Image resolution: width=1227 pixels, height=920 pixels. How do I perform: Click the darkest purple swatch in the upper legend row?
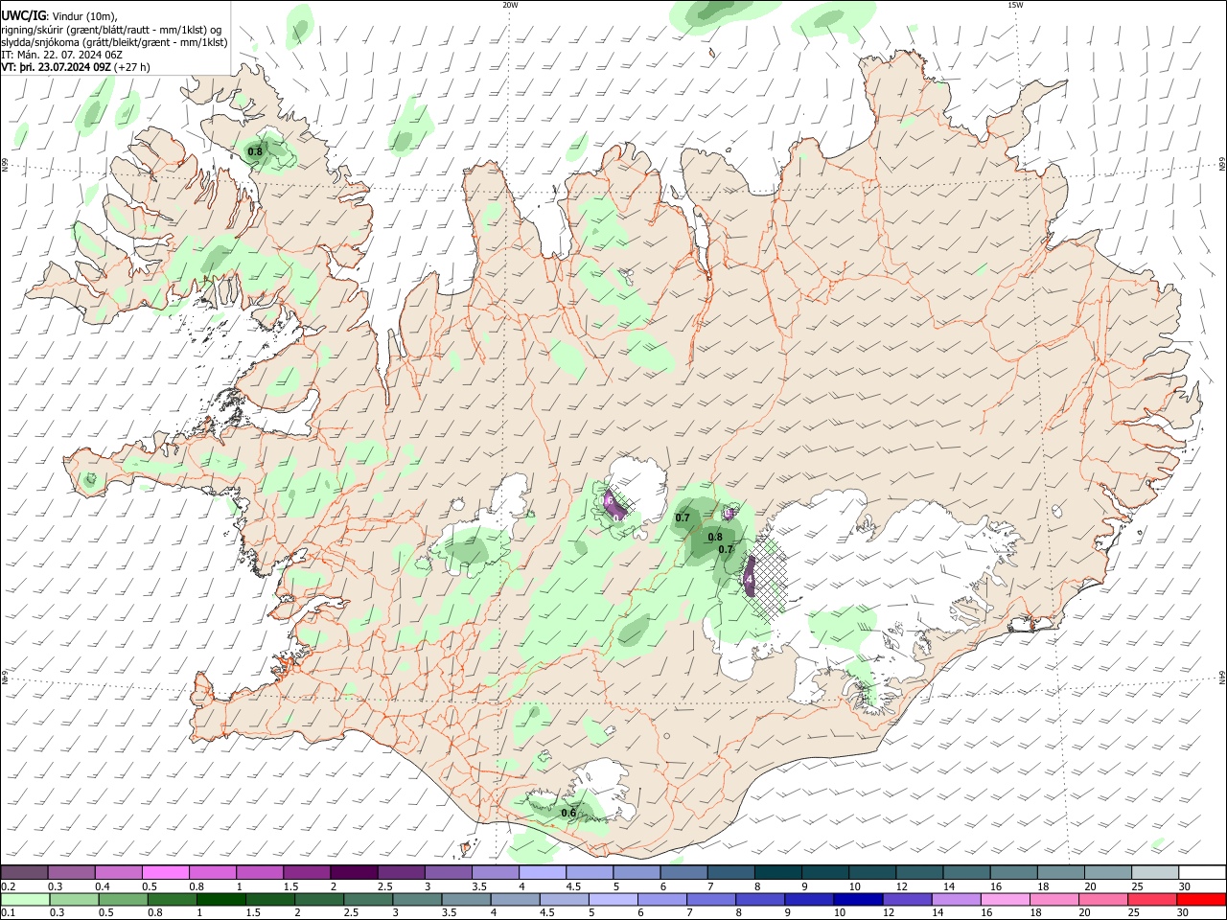click(353, 873)
